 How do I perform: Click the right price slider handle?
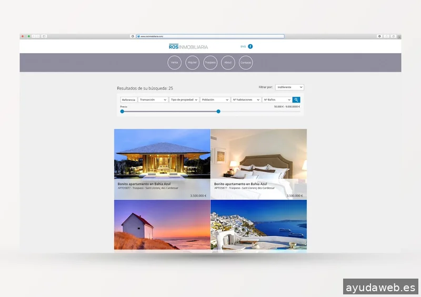(x=218, y=111)
